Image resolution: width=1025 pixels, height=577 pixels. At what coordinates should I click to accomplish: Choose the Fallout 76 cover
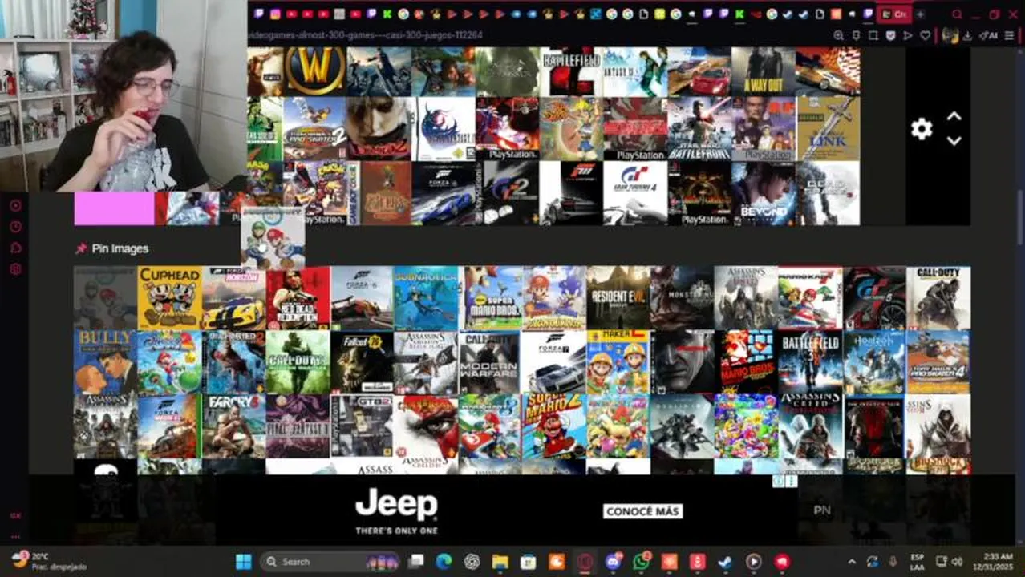pos(362,362)
